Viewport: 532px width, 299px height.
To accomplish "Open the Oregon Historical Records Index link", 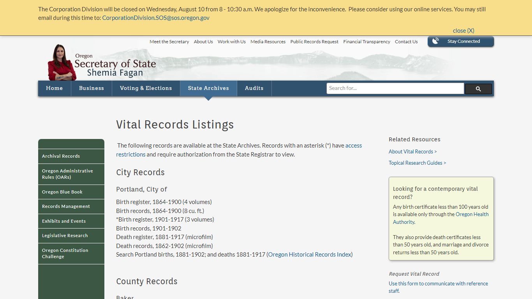I will tap(310, 255).
